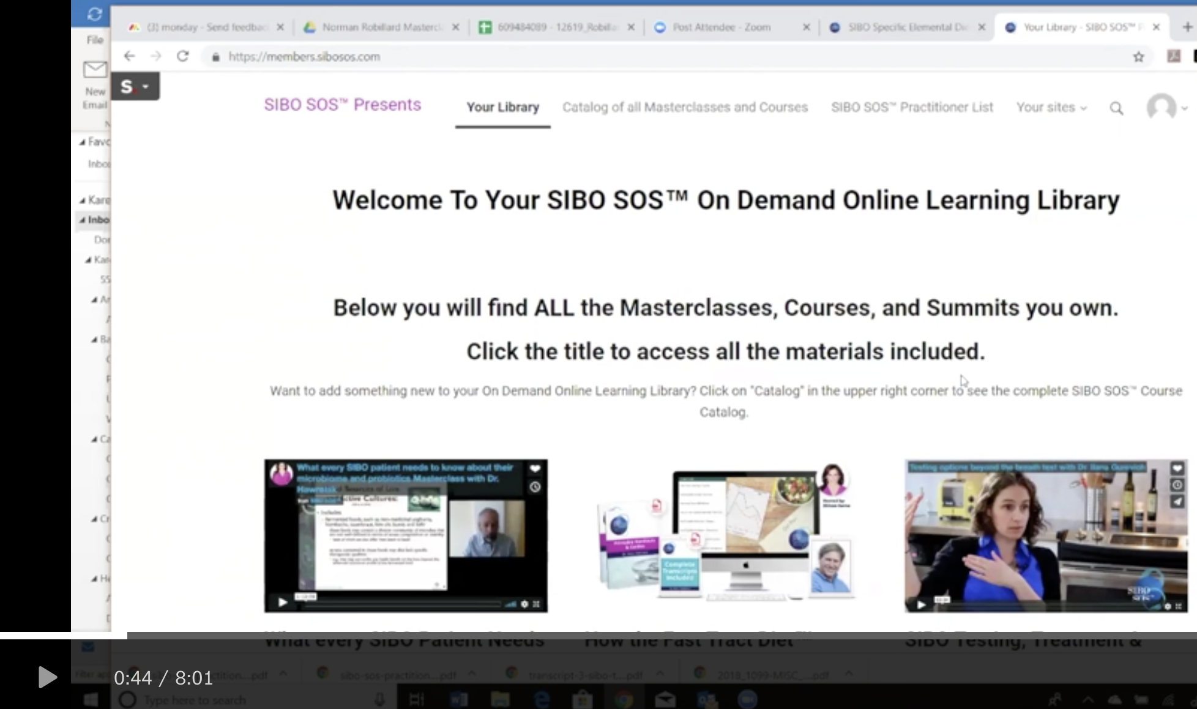This screenshot has height=709, width=1197.
Task: Click watch later clock on Gurevich video
Action: (x=1177, y=485)
